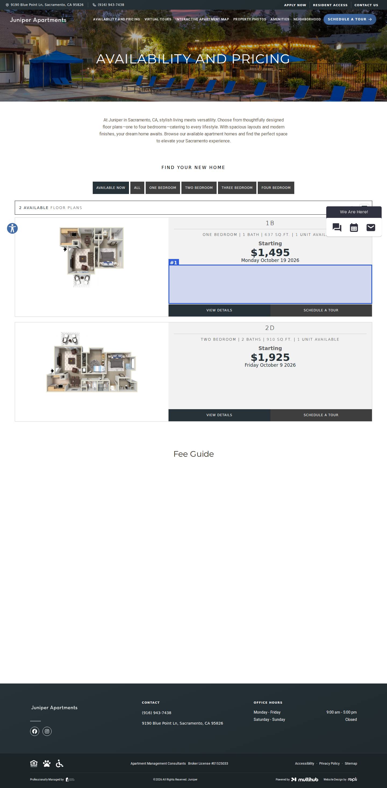387x788 pixels.
Task: View details for the 2D floor plan
Action: click(x=219, y=415)
